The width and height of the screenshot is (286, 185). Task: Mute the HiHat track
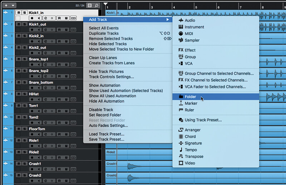(x=19, y=94)
